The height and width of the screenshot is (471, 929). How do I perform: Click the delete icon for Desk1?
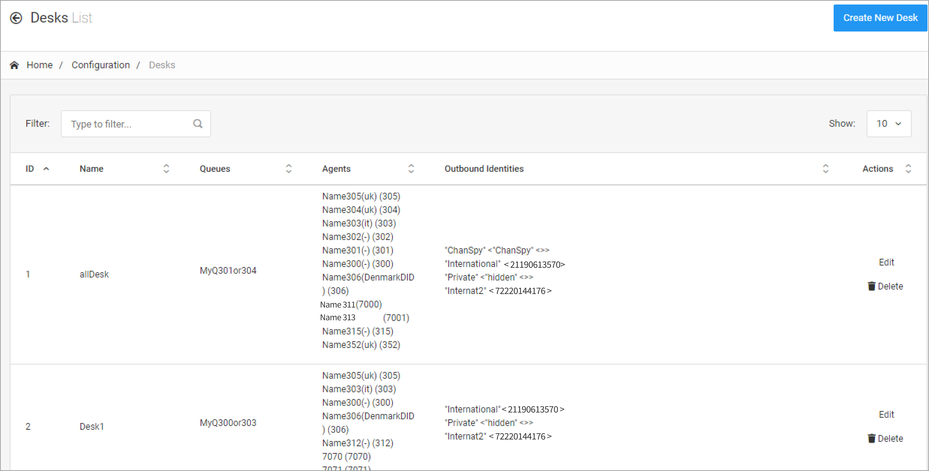tap(871, 438)
